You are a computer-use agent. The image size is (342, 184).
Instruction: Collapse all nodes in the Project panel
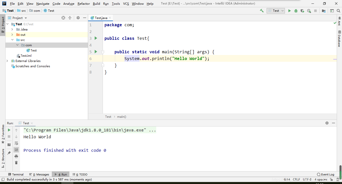click(x=70, y=18)
